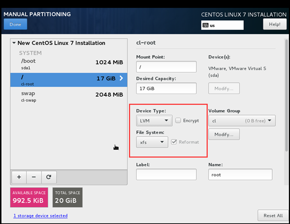Open the Volume Group cl dropdown

242,120
